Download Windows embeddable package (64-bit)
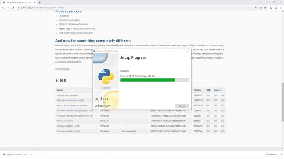The height and width of the screenshot is (159, 284). click(x=75, y=116)
